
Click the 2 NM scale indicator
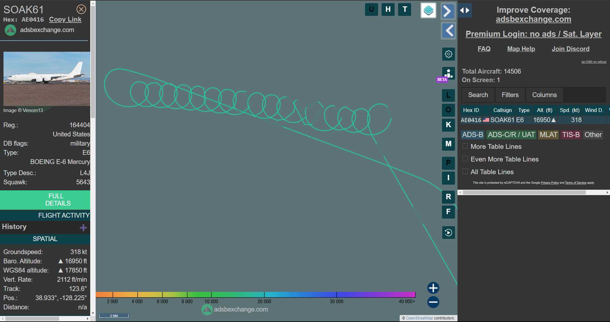click(114, 316)
